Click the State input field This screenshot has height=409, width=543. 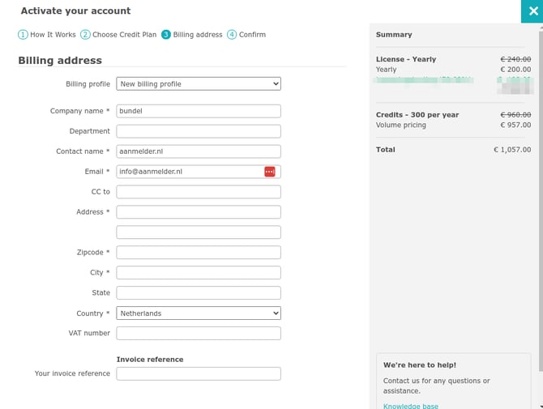pyautogui.click(x=199, y=293)
